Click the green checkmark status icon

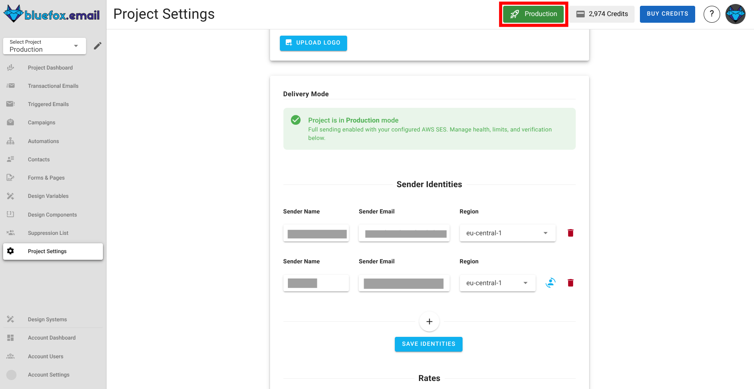295,120
